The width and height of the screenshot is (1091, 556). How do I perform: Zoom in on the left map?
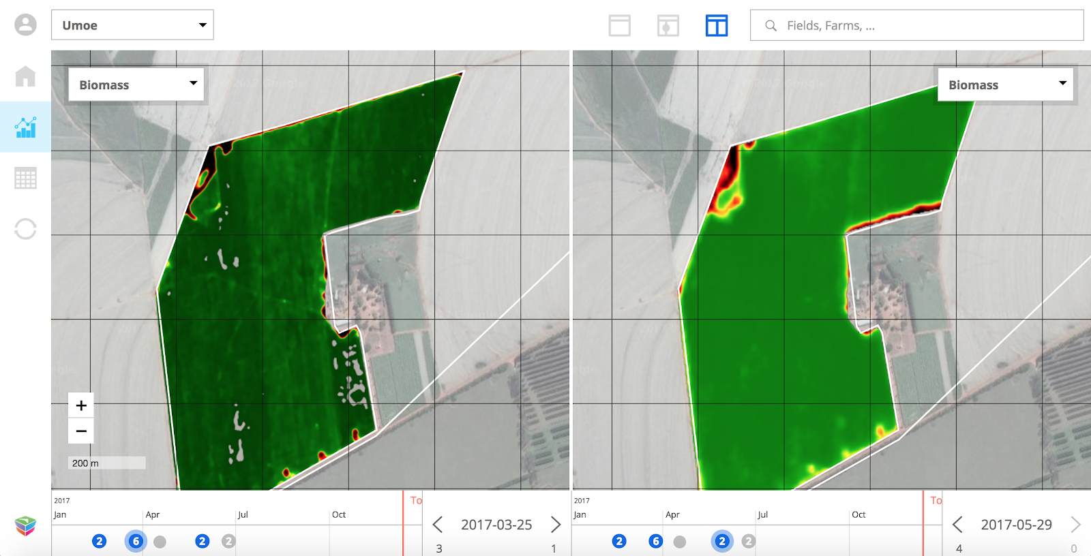(x=81, y=405)
